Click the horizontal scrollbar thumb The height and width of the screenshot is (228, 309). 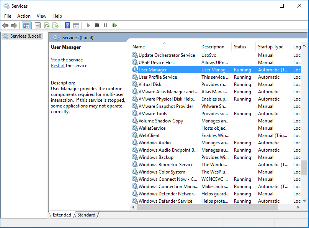click(207, 207)
